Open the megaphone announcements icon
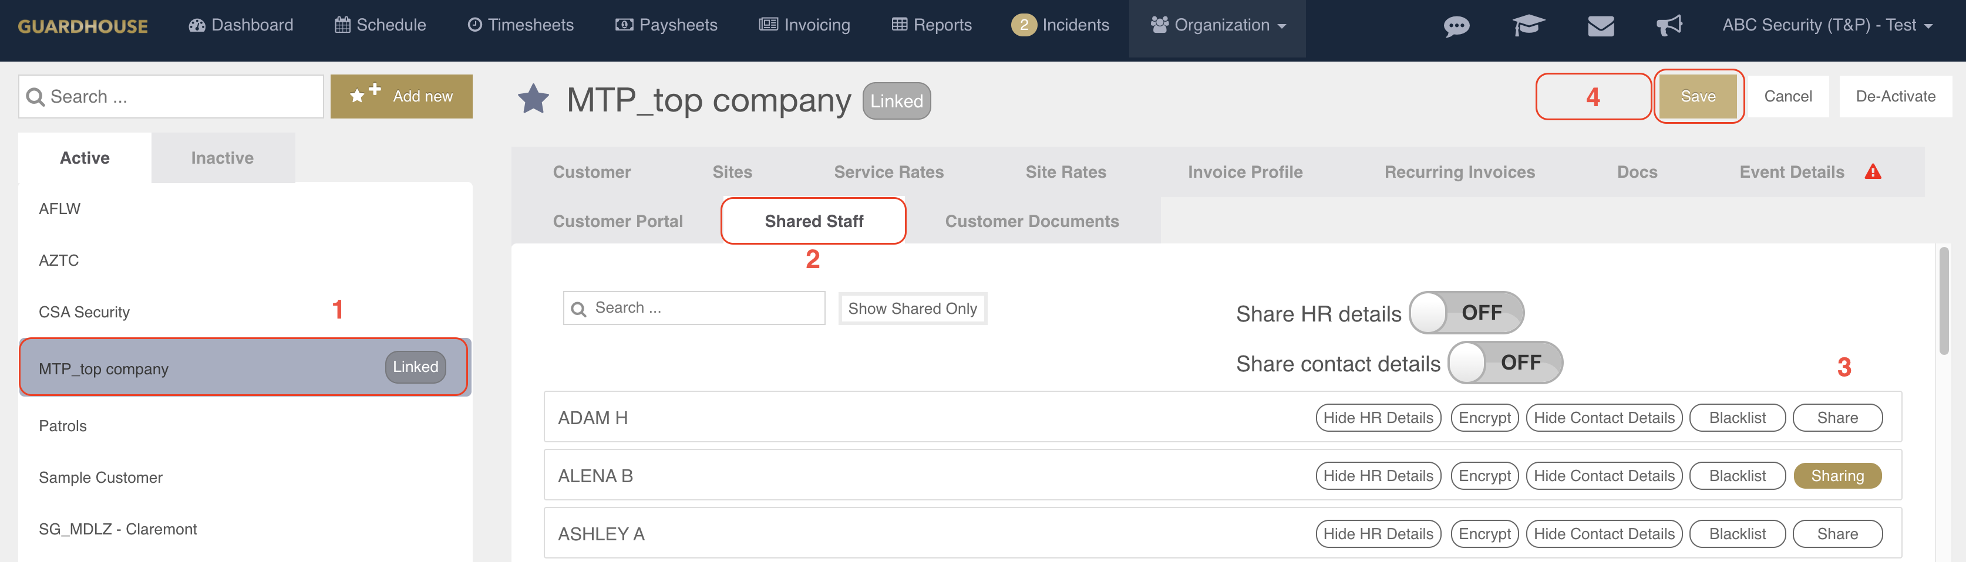 1669,26
